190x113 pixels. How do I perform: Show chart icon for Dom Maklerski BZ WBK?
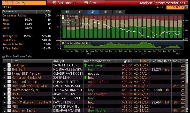pyautogui.click(x=183, y=86)
